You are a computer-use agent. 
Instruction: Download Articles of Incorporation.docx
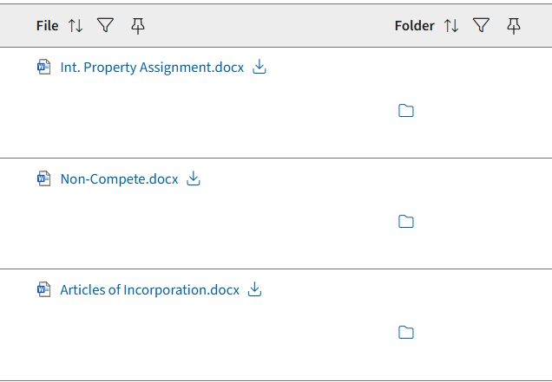tap(254, 290)
